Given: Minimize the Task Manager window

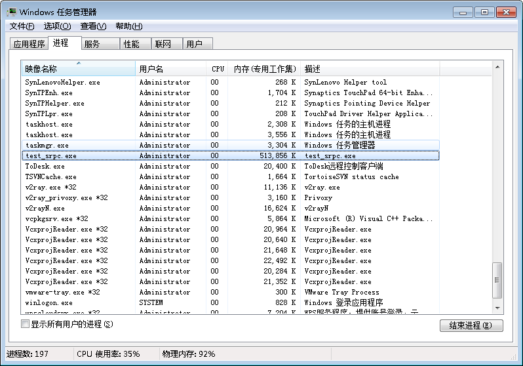Looking at the screenshot, I should pos(463,12).
